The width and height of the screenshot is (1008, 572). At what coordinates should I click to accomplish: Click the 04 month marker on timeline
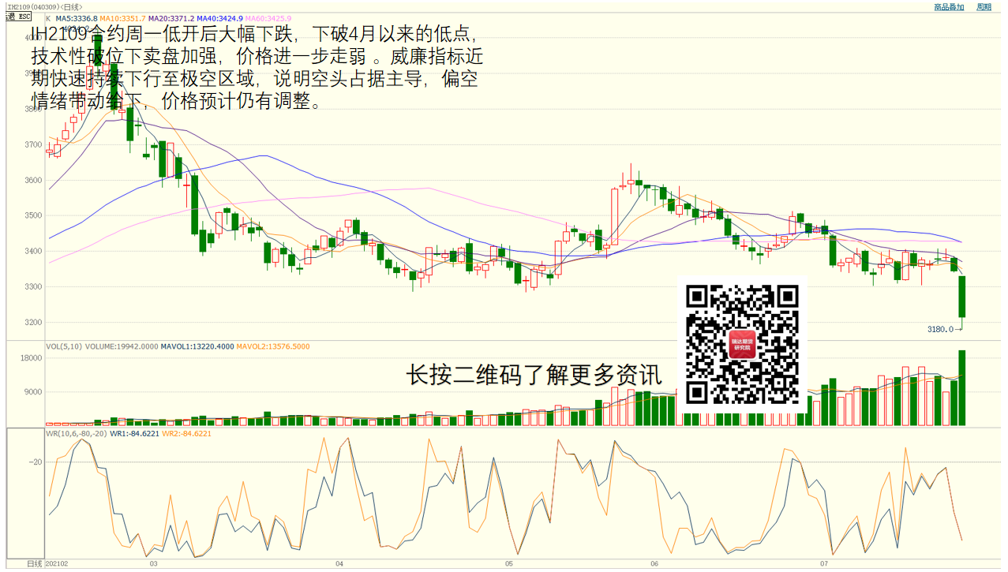[339, 564]
